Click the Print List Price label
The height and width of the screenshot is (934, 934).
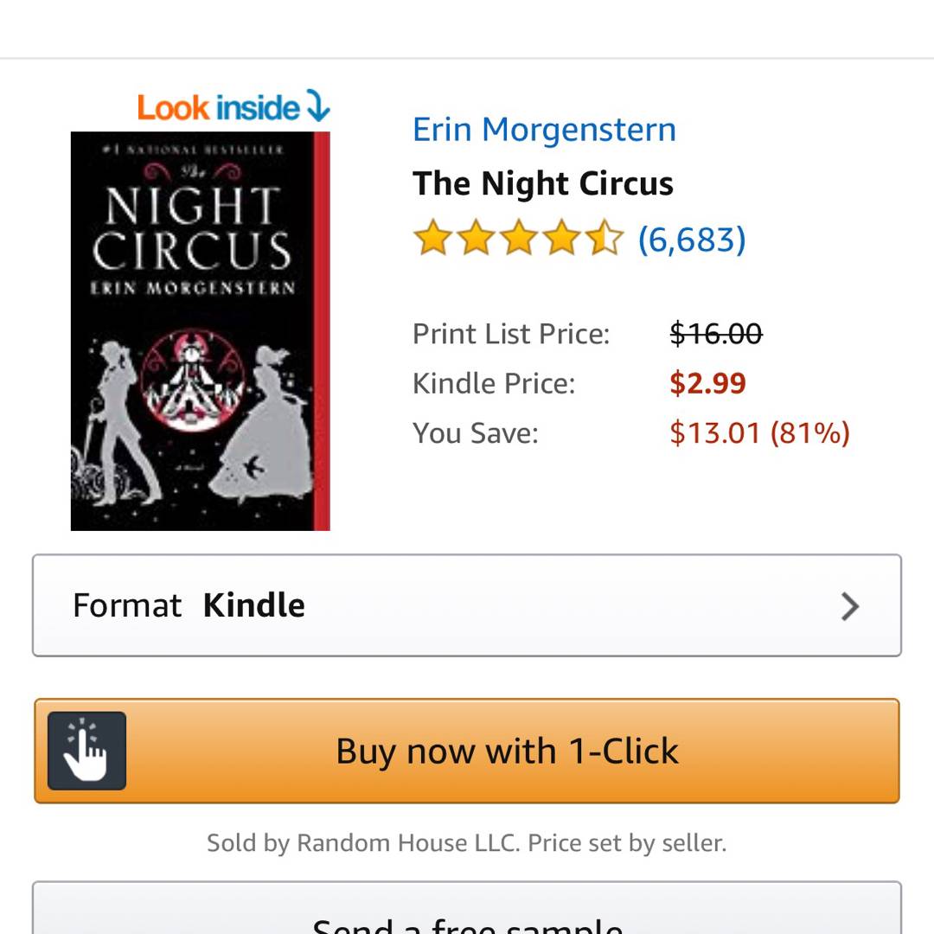pyautogui.click(x=510, y=334)
